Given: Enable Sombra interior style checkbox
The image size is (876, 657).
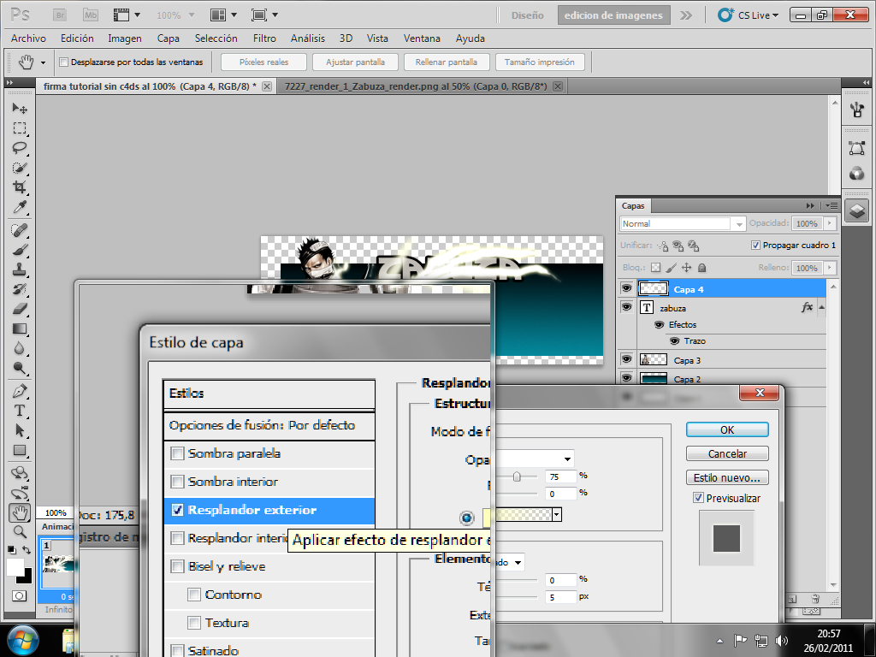Looking at the screenshot, I should (177, 482).
